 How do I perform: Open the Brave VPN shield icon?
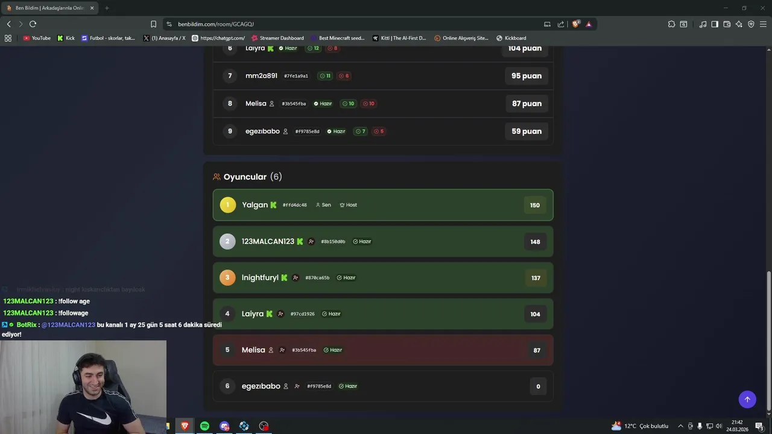pyautogui.click(x=751, y=24)
